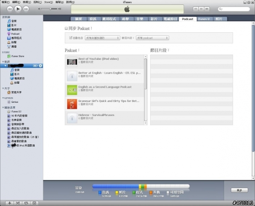
Task: Select the Hebrew - SurvivalPhrases podcast
Action: coord(104,118)
